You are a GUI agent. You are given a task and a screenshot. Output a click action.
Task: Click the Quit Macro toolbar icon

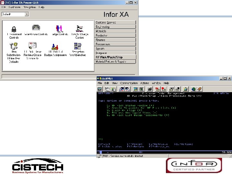pos(178,89)
